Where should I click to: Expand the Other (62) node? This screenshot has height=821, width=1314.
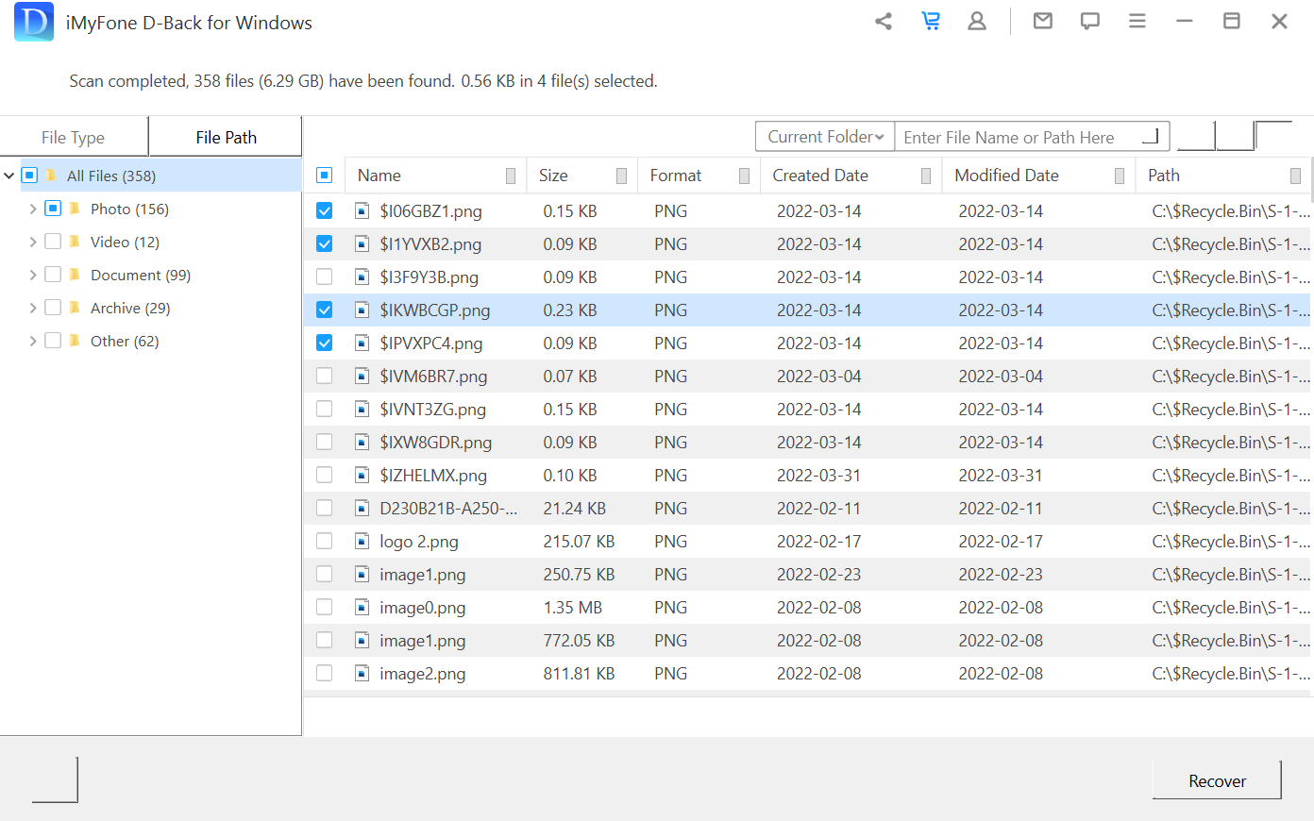click(33, 341)
